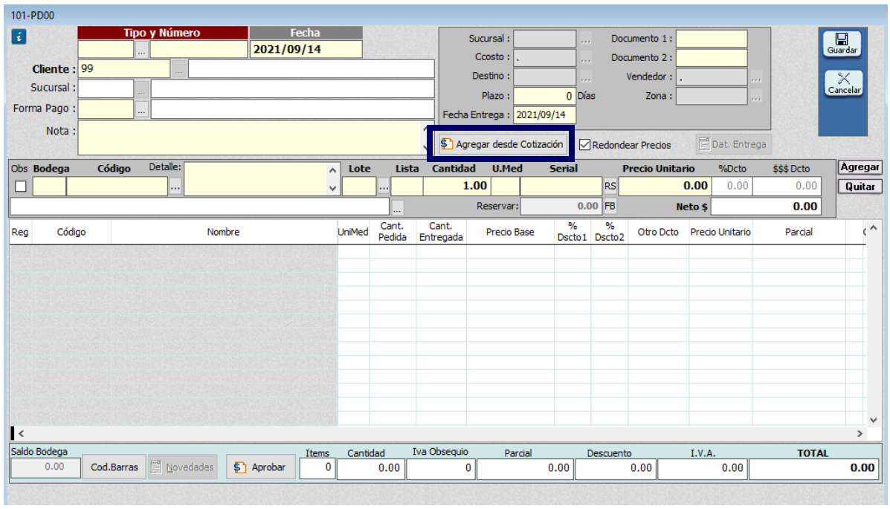The height and width of the screenshot is (509, 890).
Task: Click the Código column header
Action: tap(71, 232)
